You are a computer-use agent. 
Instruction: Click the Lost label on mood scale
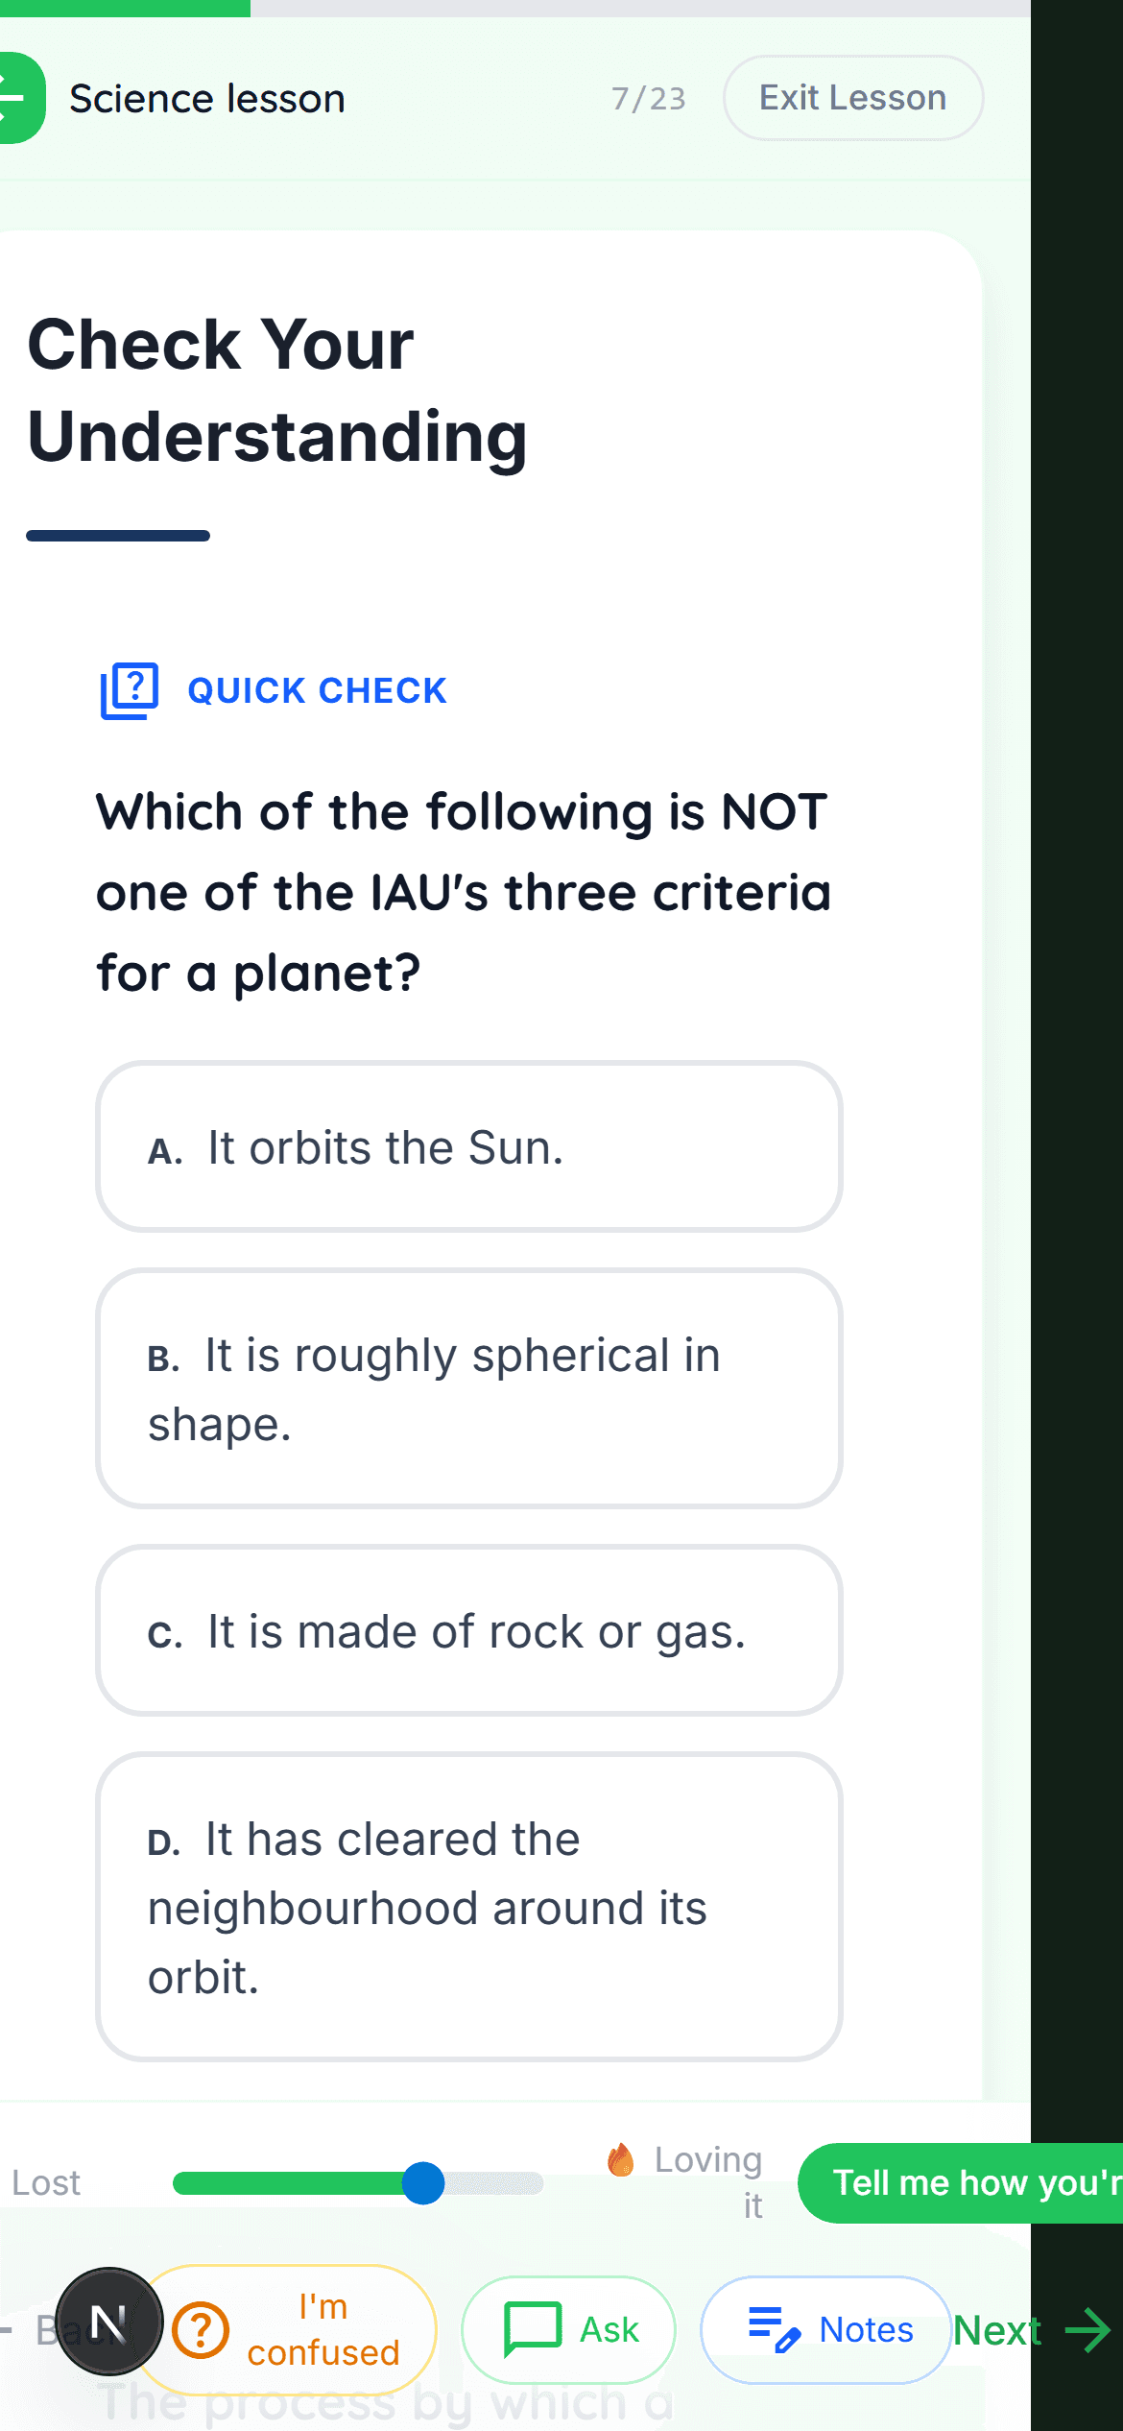[46, 2183]
